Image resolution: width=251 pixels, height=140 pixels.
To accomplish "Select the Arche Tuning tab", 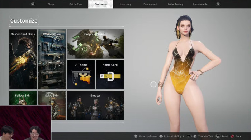I will 175,4.
